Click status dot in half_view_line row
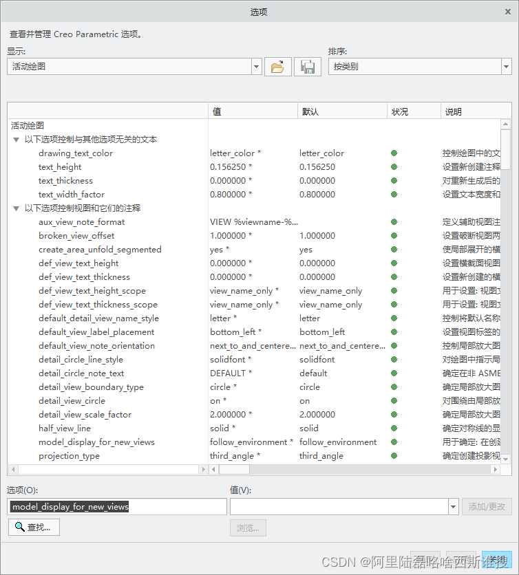519x575 pixels. 394,428
